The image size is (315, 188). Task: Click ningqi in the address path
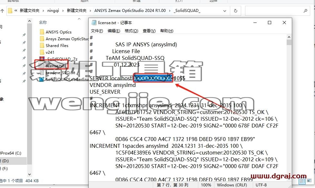(53, 11)
